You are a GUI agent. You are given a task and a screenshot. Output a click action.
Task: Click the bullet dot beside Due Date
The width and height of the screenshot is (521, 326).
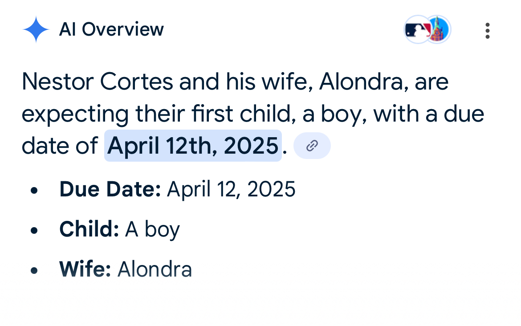pos(34,190)
